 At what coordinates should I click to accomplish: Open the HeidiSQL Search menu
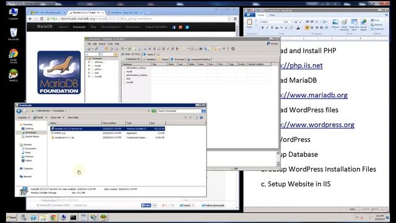click(102, 44)
